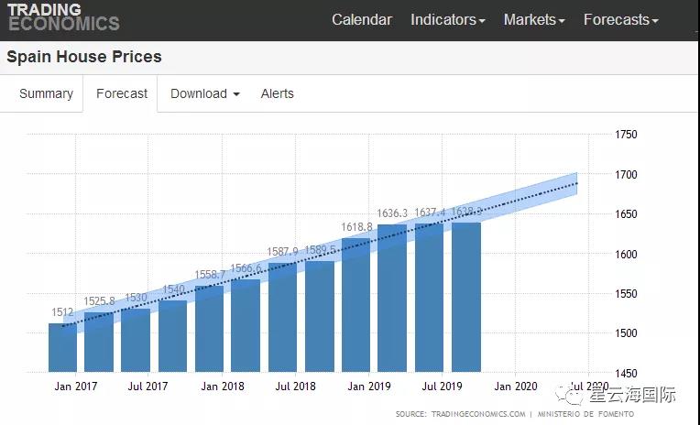This screenshot has height=425, width=700.
Task: Open the Trading Economics logo homepage
Action: pos(63,17)
